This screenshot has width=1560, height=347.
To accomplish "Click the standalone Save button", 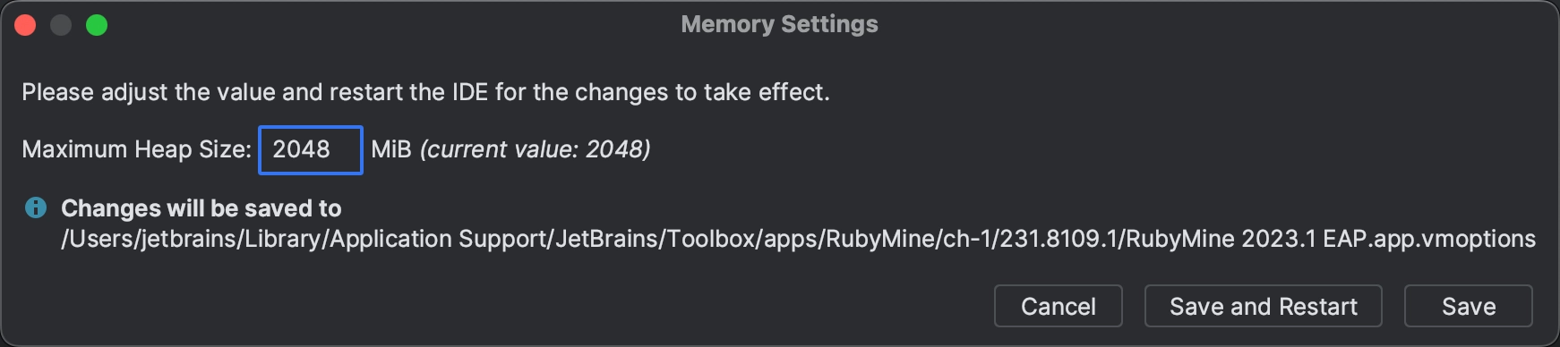I will tap(1469, 307).
